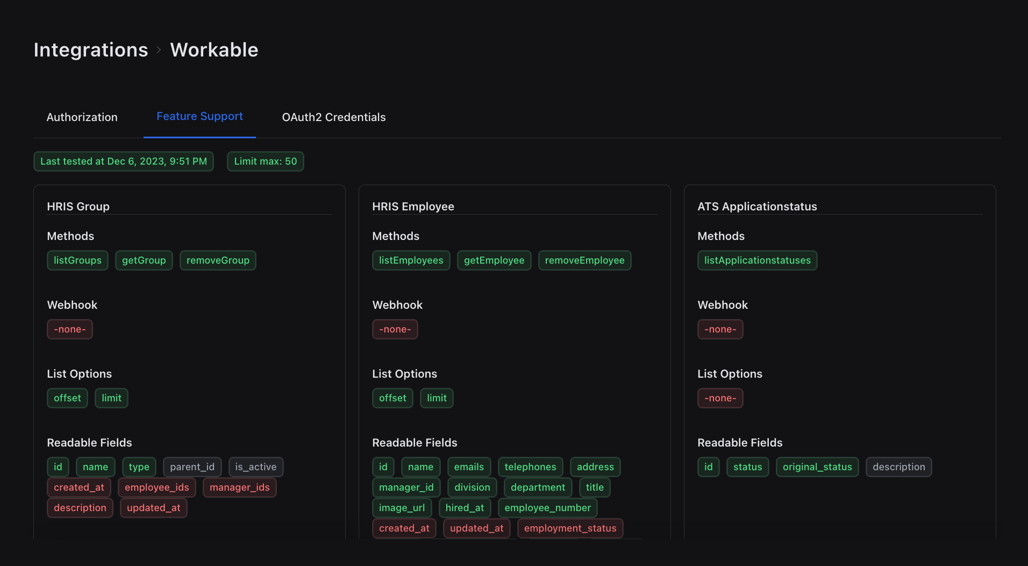Click the Workable breadcrumb title
The image size is (1028, 566).
click(214, 49)
